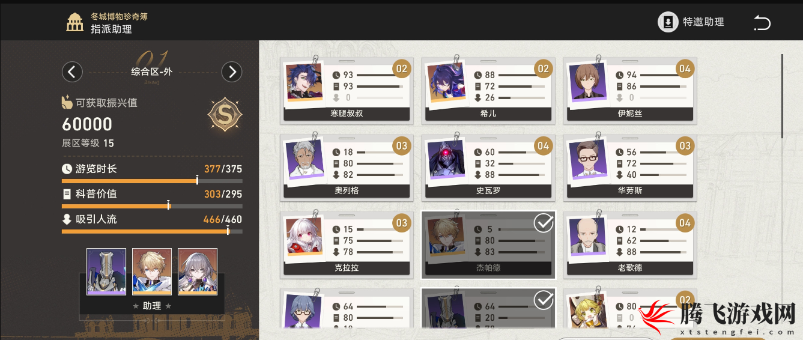Click the clock icon beside 游览时长
Image resolution: width=803 pixels, height=340 pixels.
67,169
